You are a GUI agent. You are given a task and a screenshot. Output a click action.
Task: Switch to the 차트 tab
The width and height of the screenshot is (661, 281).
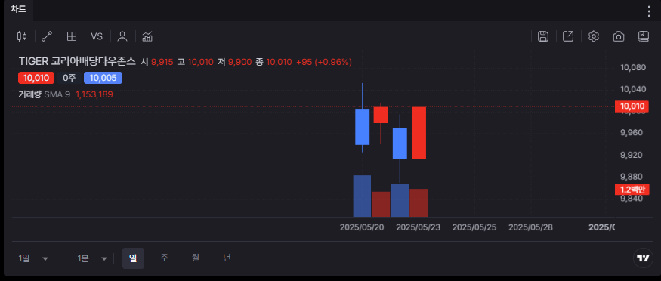(18, 9)
